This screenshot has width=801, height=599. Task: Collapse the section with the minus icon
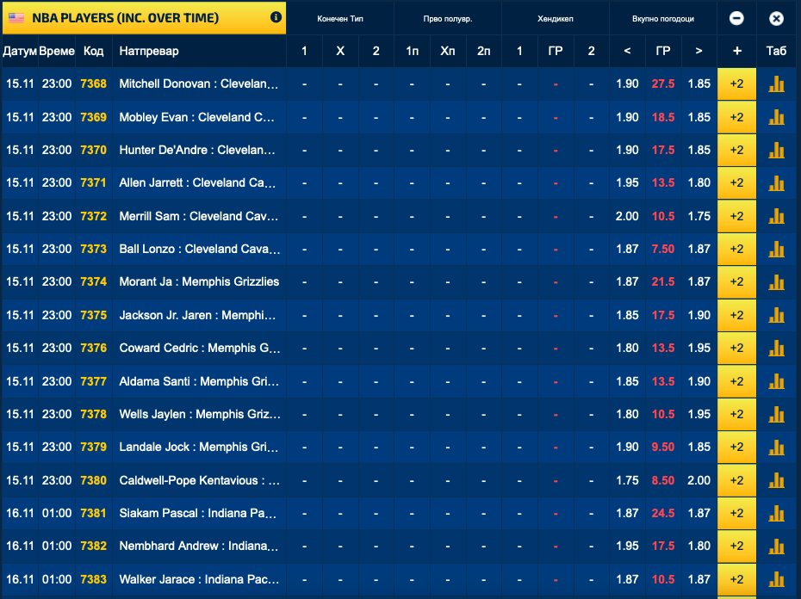click(x=736, y=18)
